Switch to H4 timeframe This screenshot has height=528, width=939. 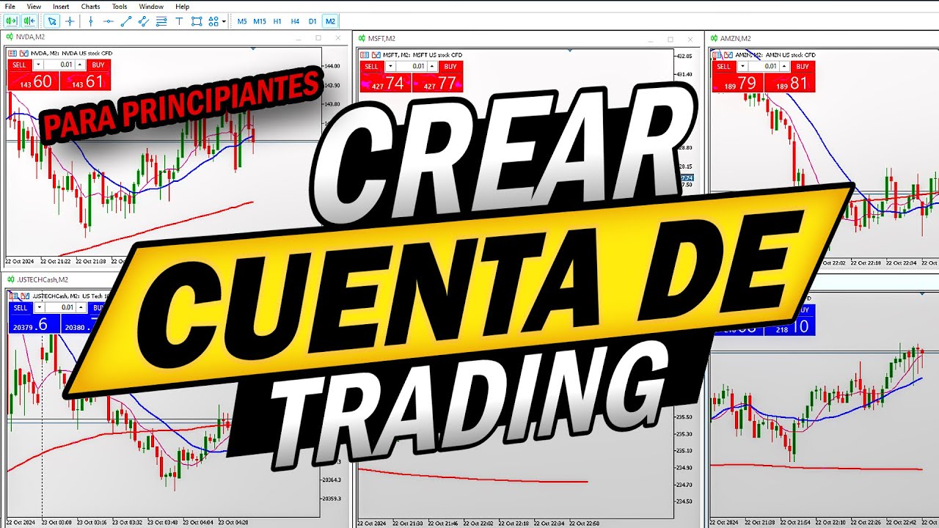[295, 21]
